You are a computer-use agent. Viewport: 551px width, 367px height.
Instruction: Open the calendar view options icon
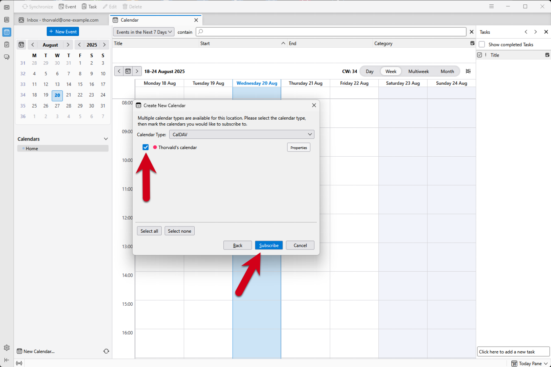468,71
